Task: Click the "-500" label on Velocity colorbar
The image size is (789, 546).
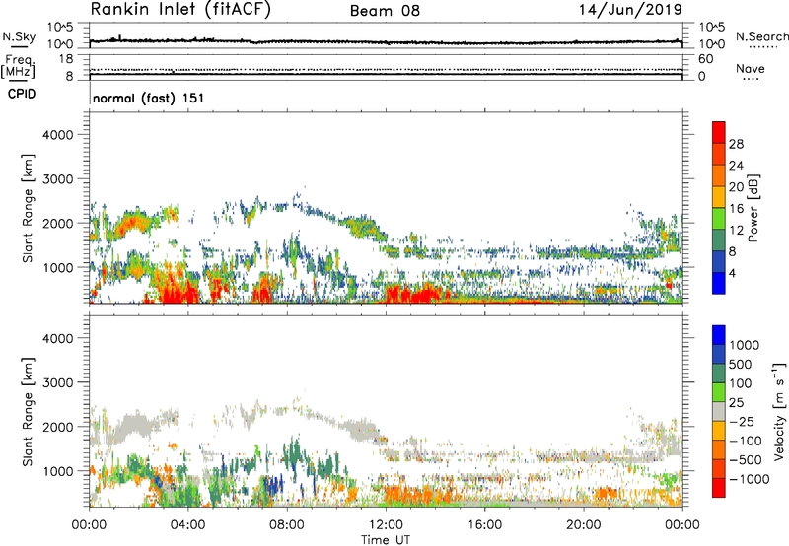Action: [x=746, y=460]
